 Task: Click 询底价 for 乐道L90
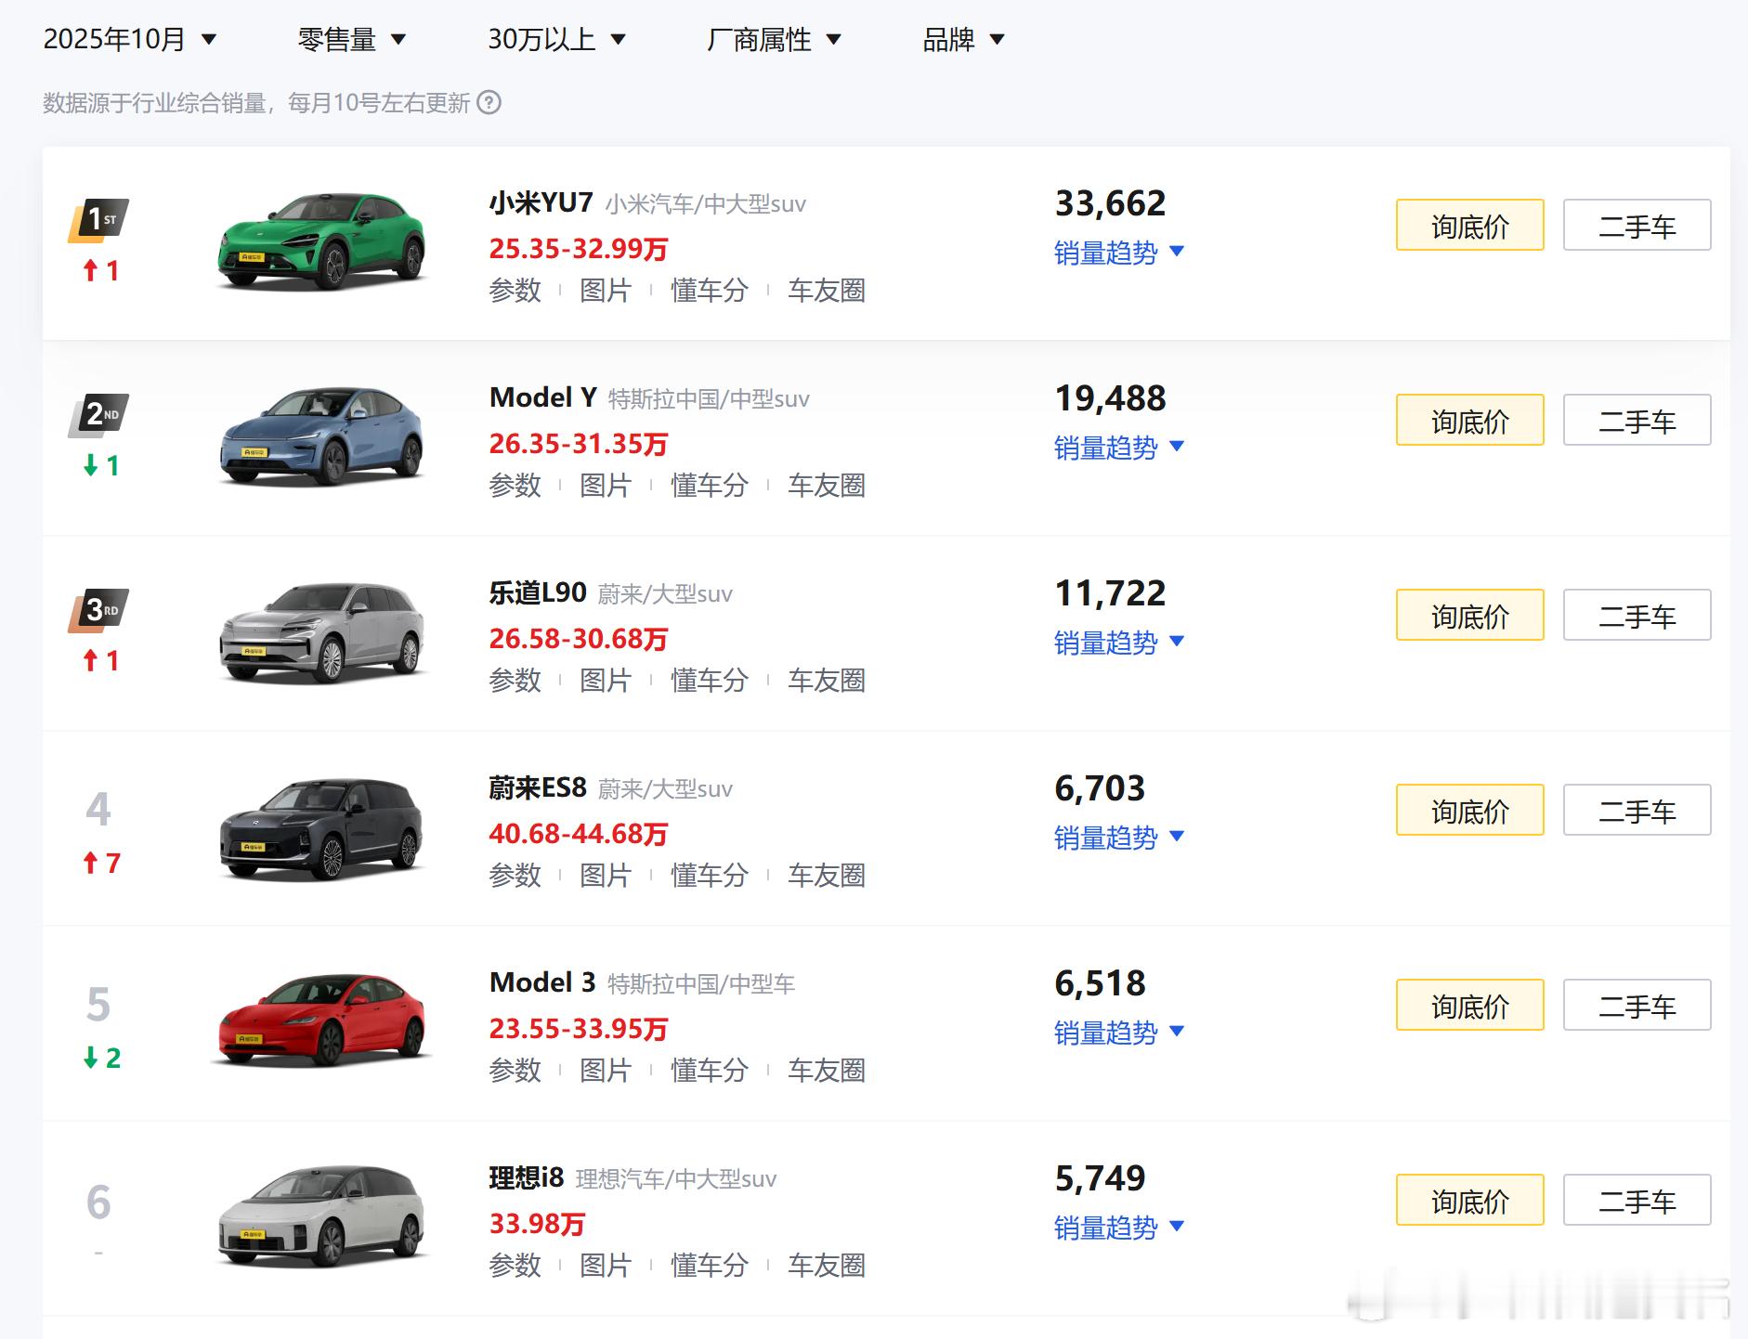pos(1470,615)
